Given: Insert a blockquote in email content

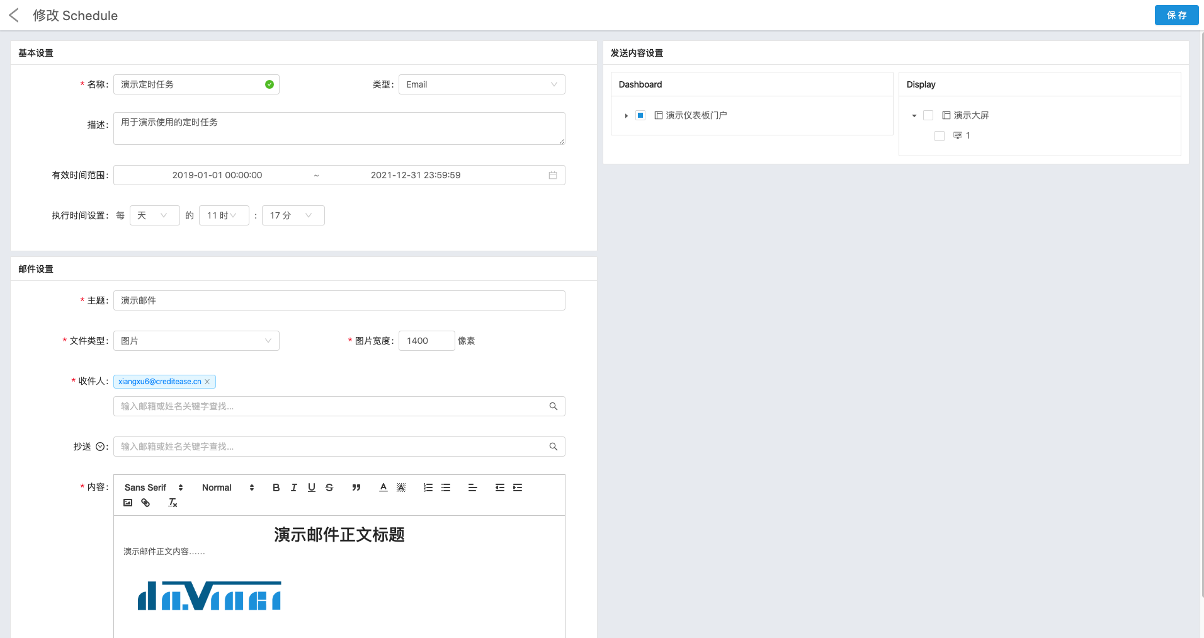Looking at the screenshot, I should [x=356, y=487].
